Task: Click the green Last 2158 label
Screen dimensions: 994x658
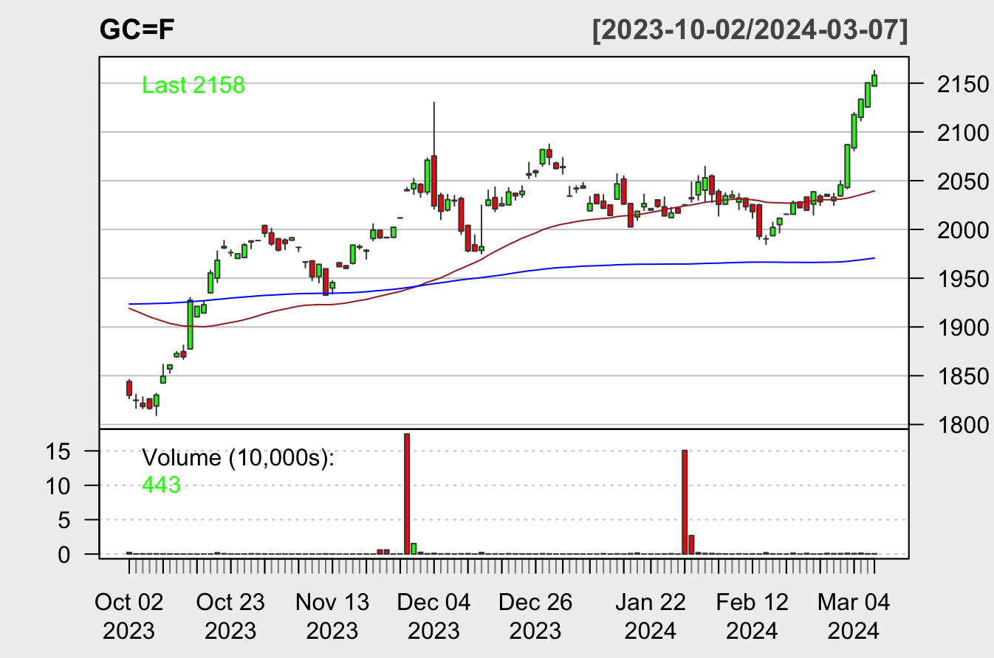Action: click(x=193, y=86)
